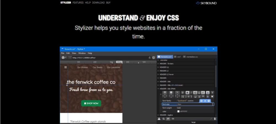Open the View menu
Screen dimensions: 276x124
(x=74, y=53)
